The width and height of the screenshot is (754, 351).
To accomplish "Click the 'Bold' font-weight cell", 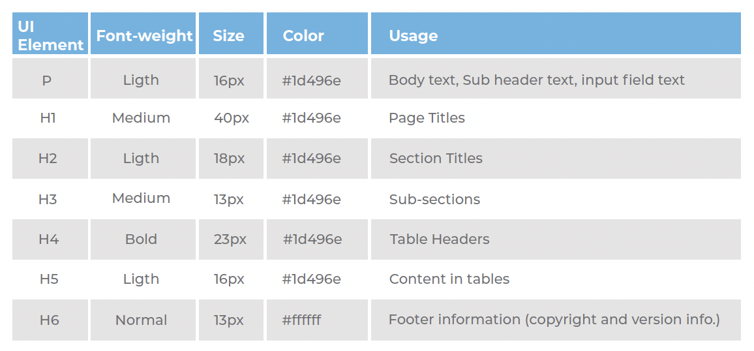I will tap(141, 239).
